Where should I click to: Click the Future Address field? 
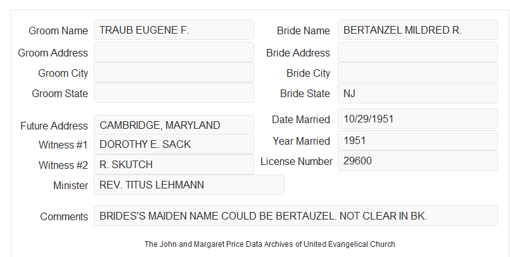click(174, 125)
